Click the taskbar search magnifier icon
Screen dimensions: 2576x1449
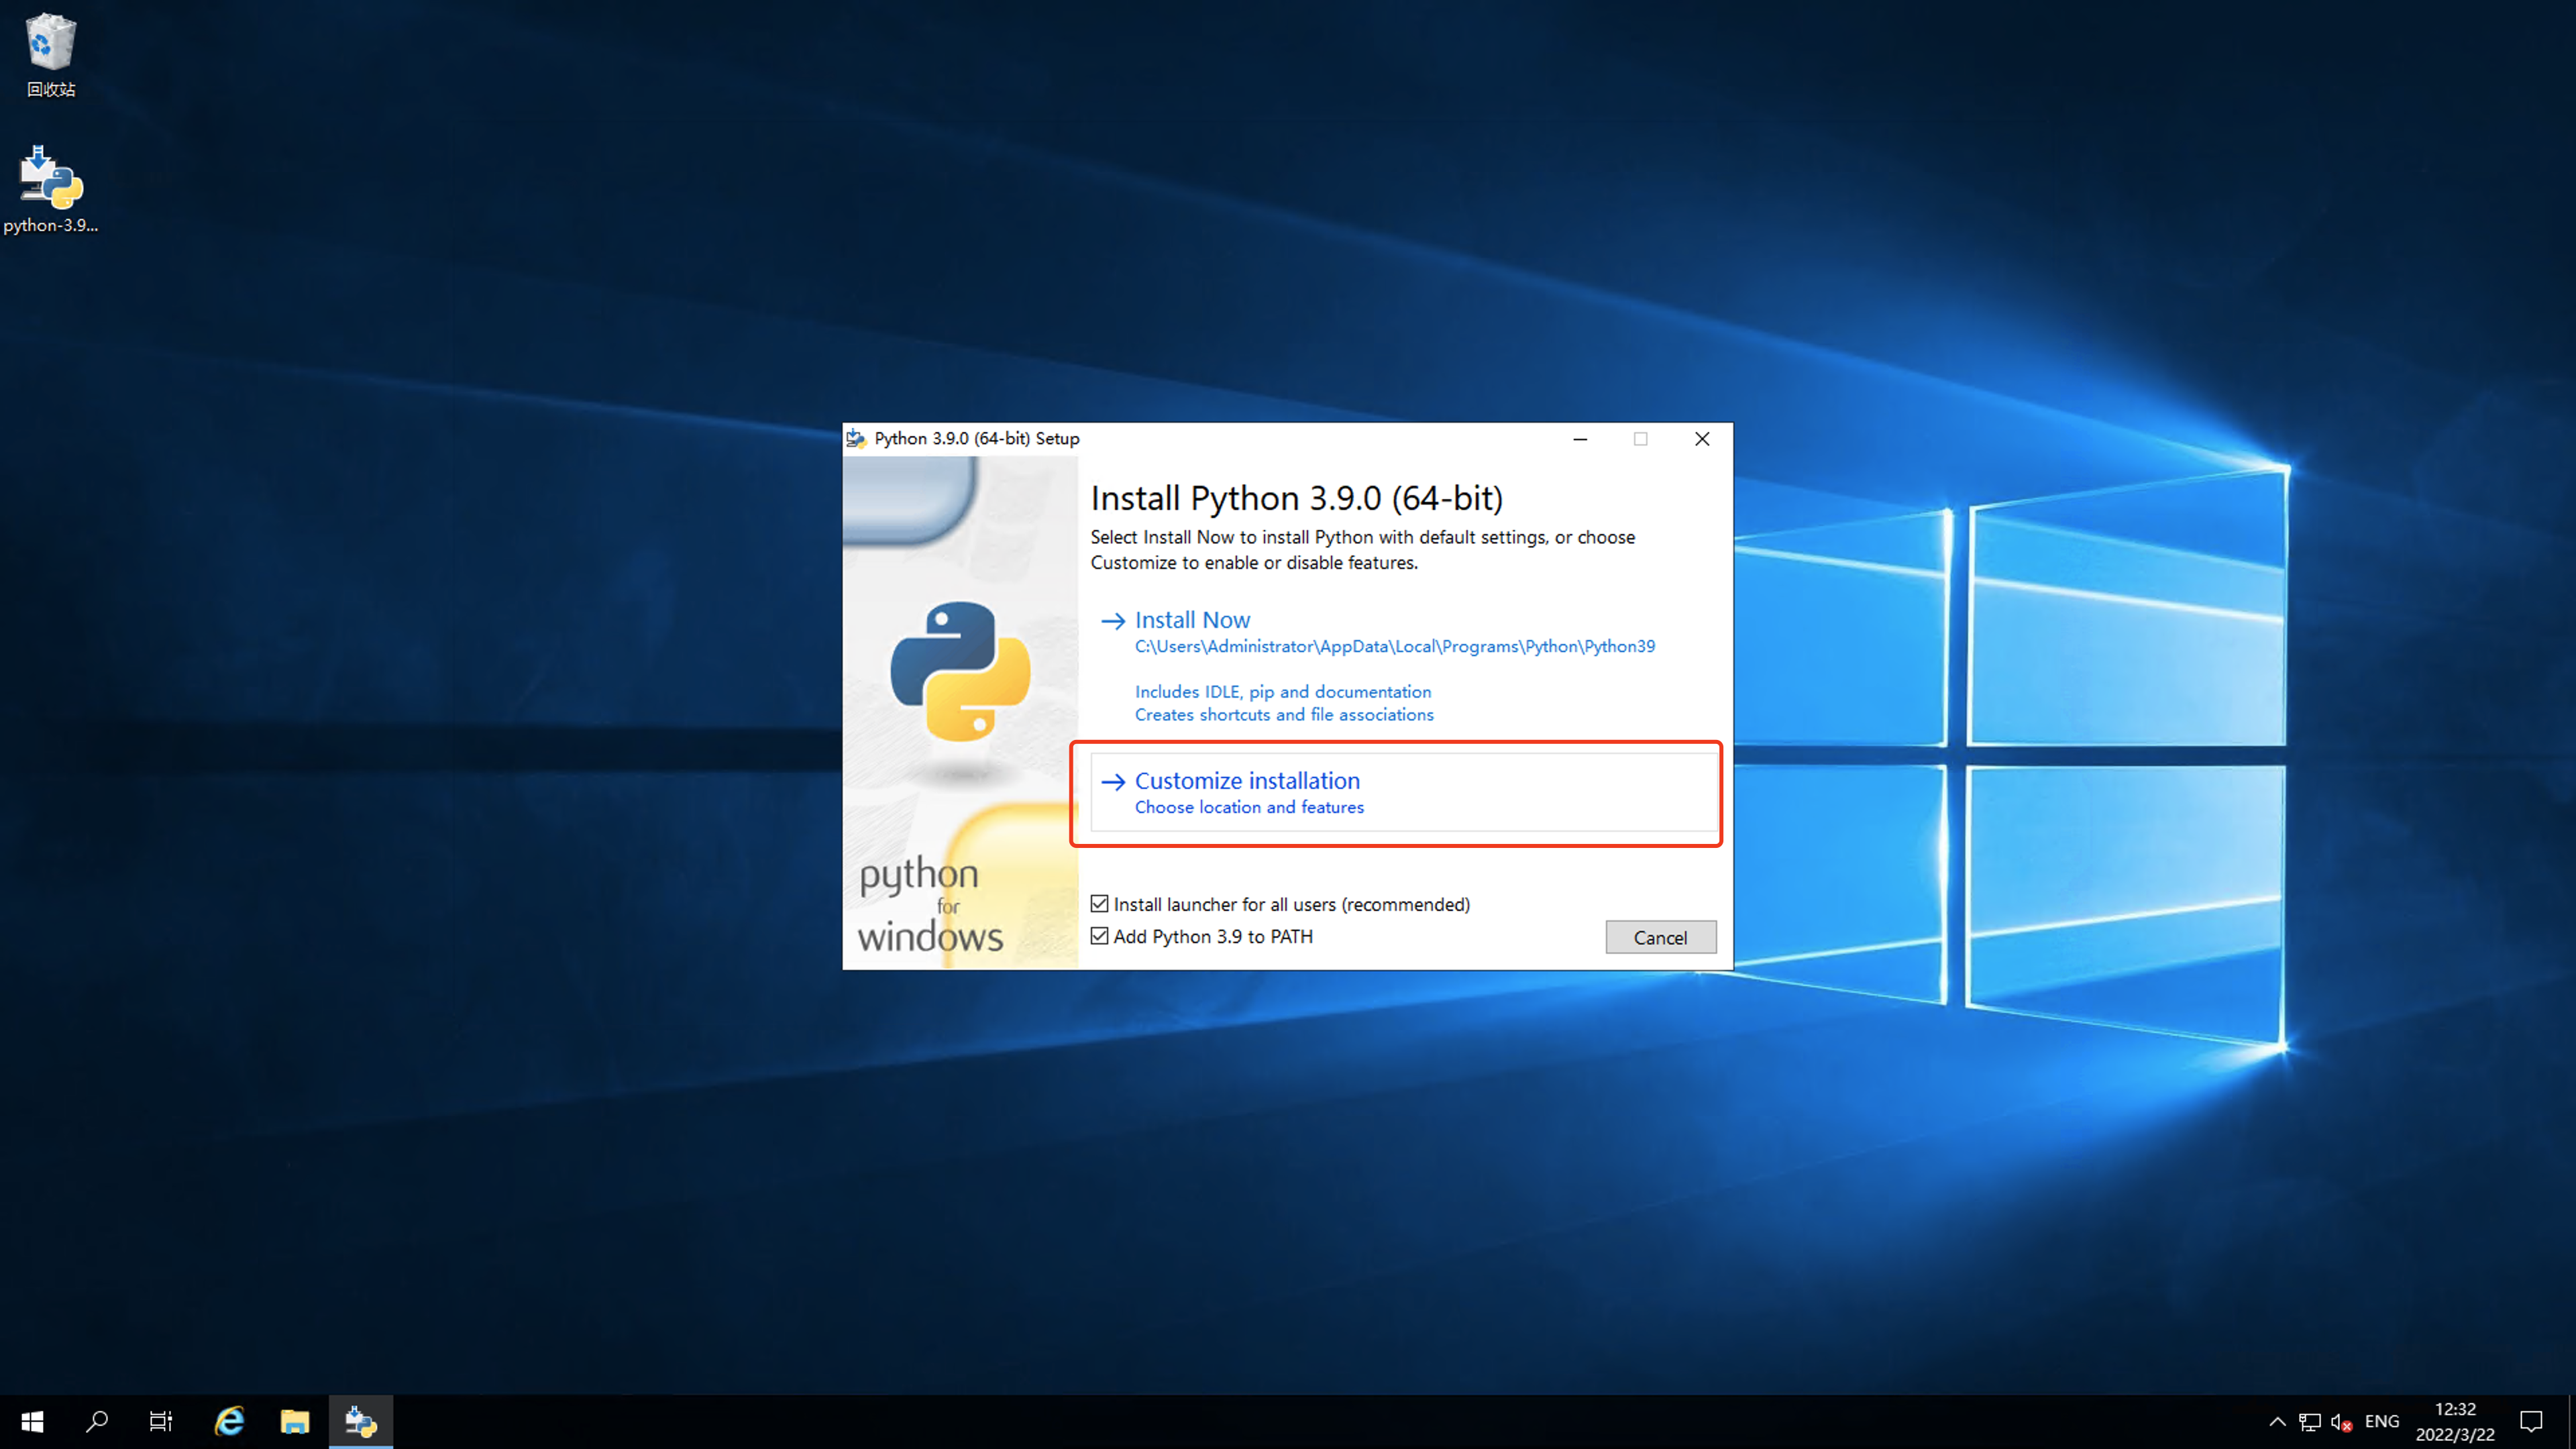pyautogui.click(x=97, y=1421)
